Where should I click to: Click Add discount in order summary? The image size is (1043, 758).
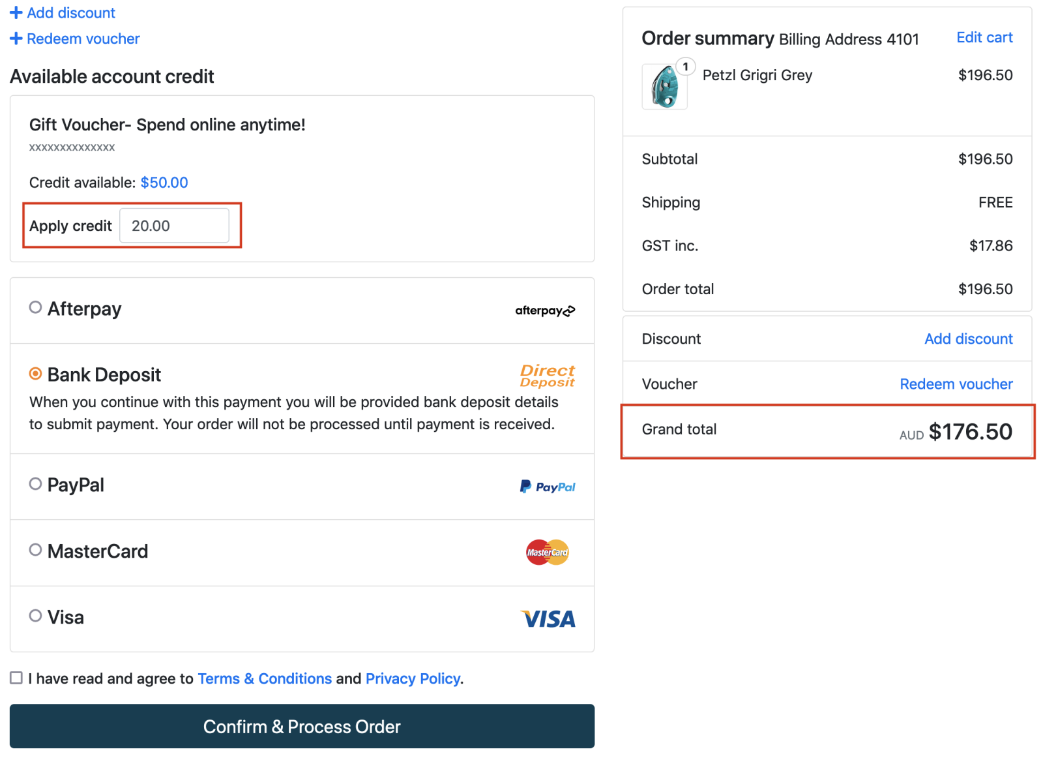pos(968,339)
